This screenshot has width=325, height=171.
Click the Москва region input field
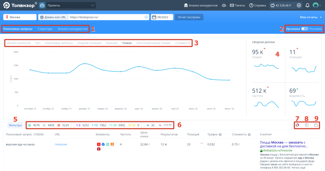[x=19, y=17]
